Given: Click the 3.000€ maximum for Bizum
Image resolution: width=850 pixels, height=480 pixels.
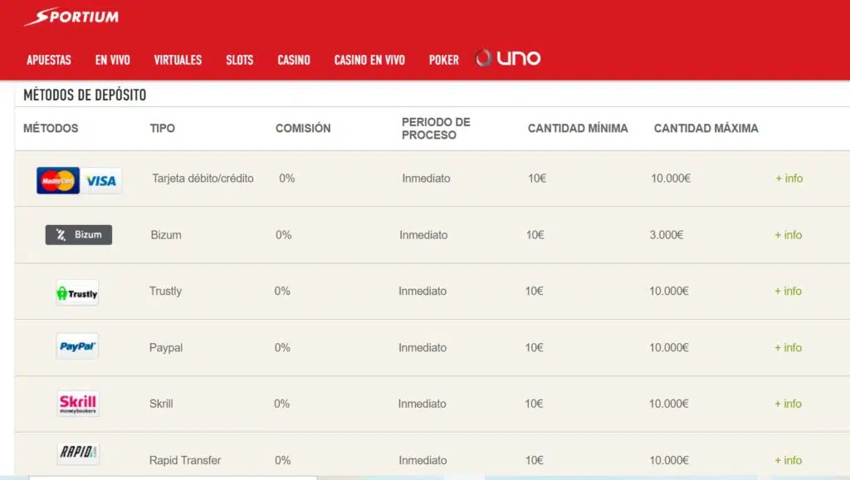Looking at the screenshot, I should tap(667, 235).
